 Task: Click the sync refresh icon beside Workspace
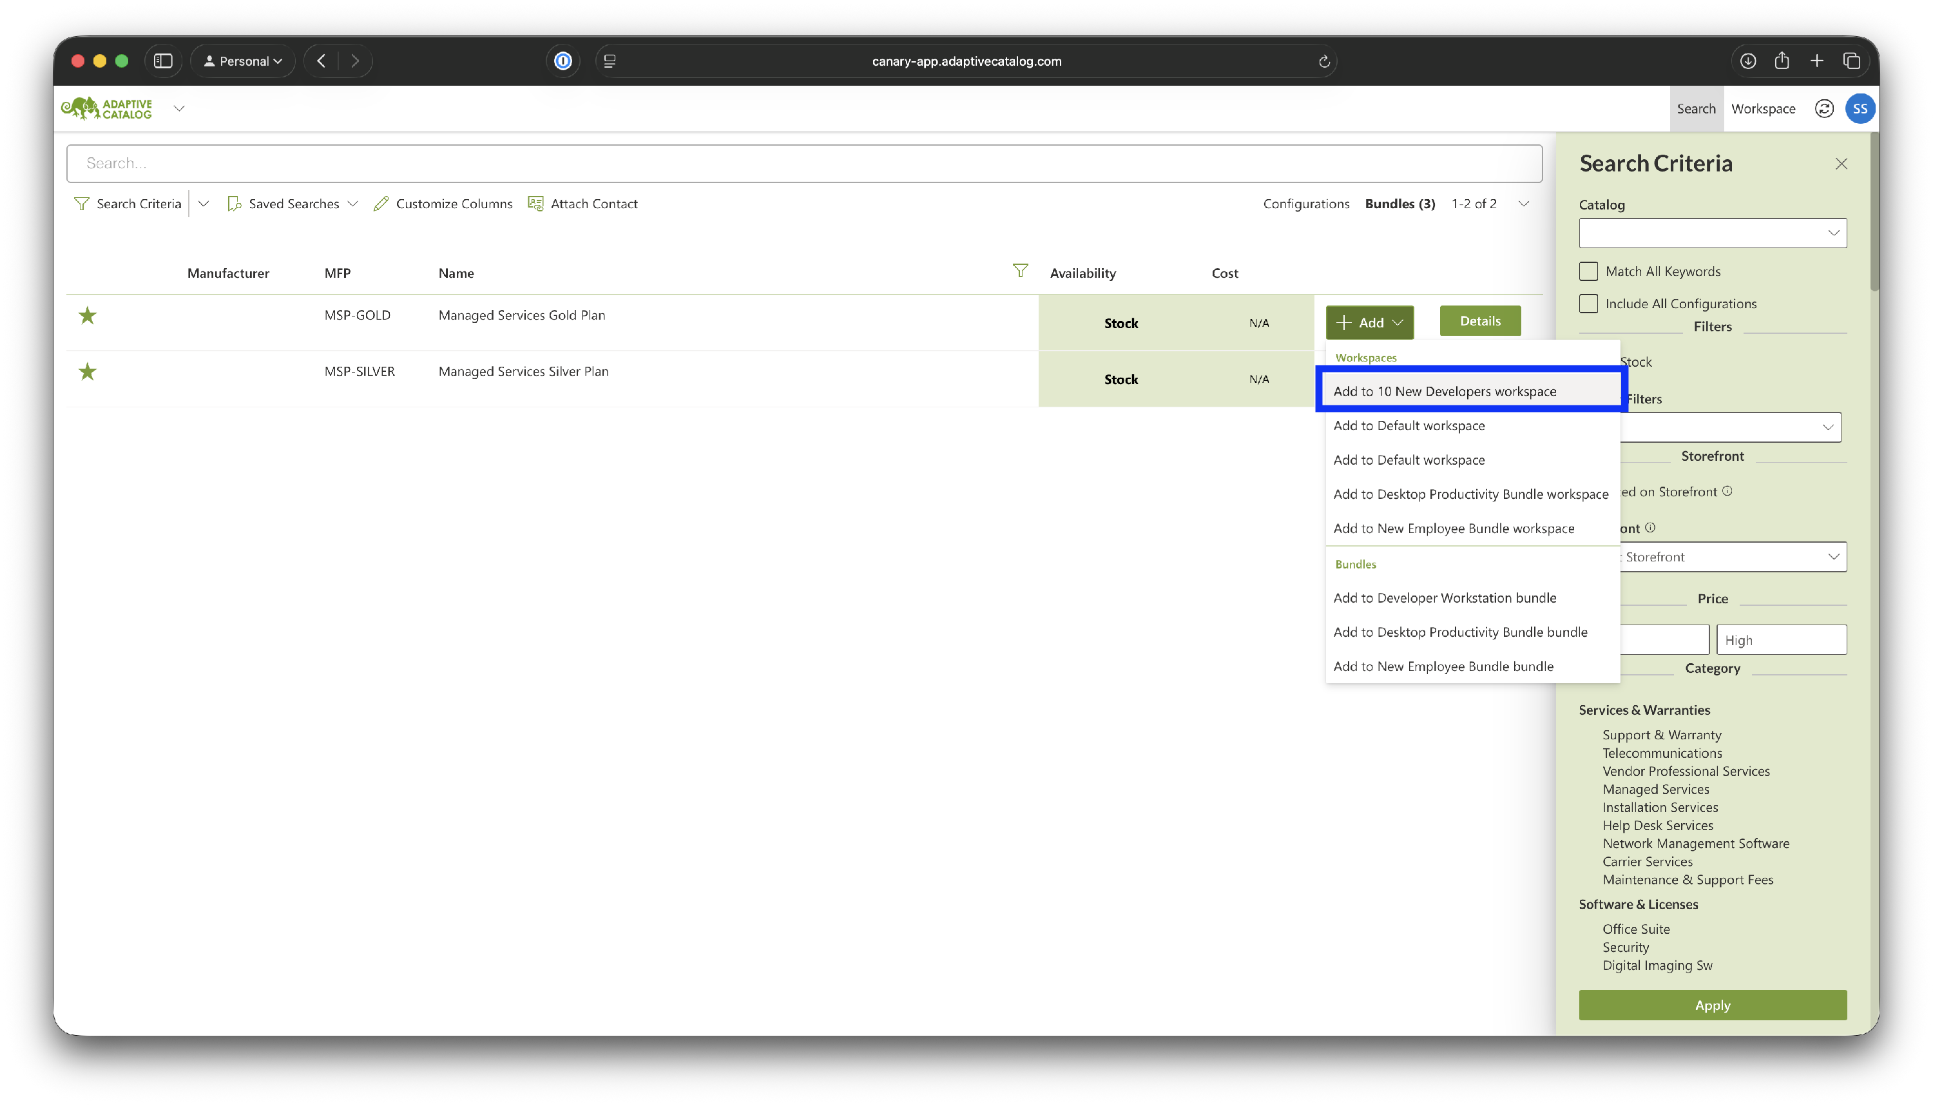tap(1823, 109)
